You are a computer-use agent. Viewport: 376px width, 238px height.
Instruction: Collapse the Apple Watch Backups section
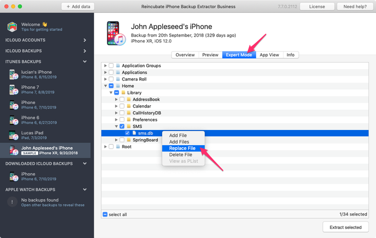click(x=85, y=189)
